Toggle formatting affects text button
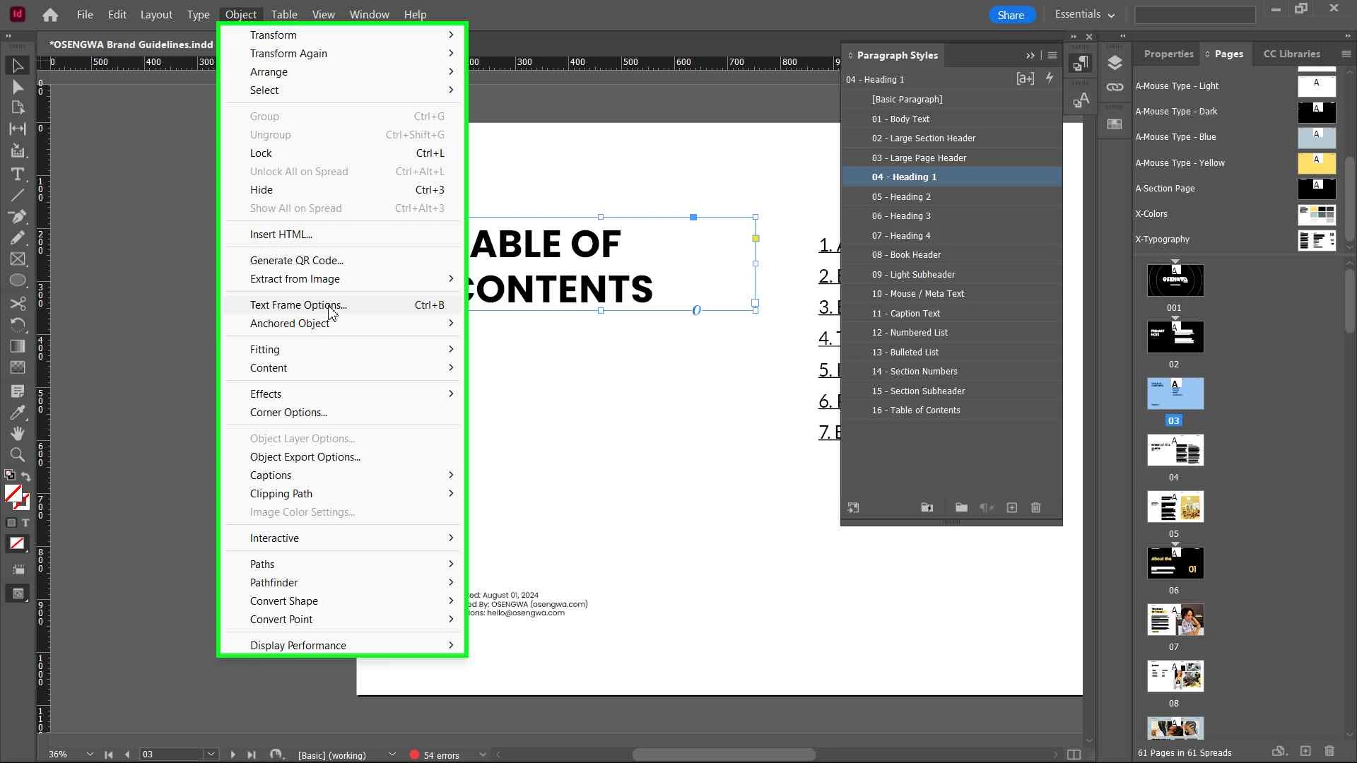 coord(25,524)
